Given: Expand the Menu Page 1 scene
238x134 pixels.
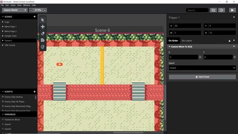Looking at the screenshot, I should point(3,26).
